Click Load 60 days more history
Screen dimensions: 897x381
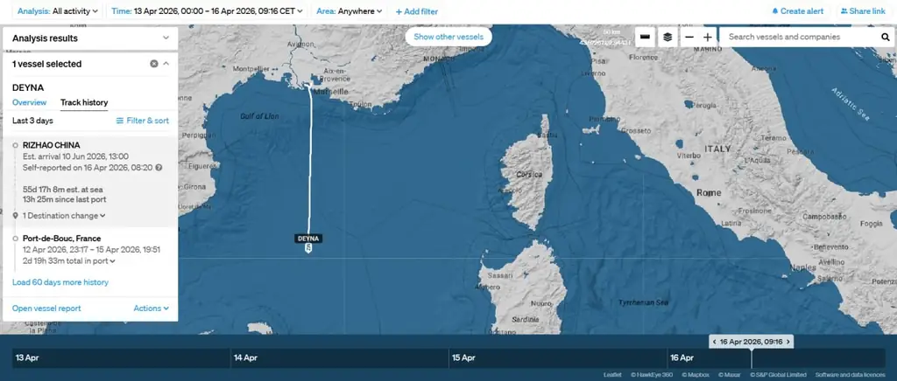coord(60,282)
